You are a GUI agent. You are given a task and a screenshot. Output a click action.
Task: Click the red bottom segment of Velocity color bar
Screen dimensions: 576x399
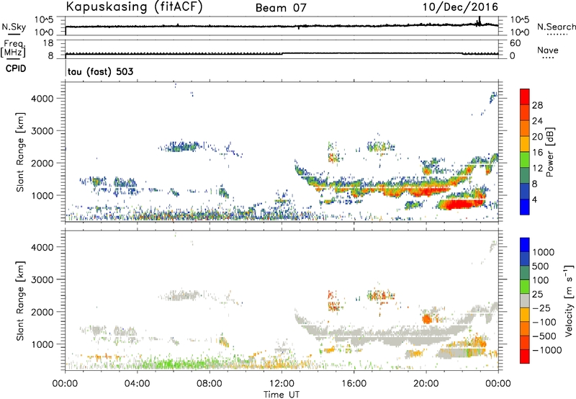tap(525, 357)
